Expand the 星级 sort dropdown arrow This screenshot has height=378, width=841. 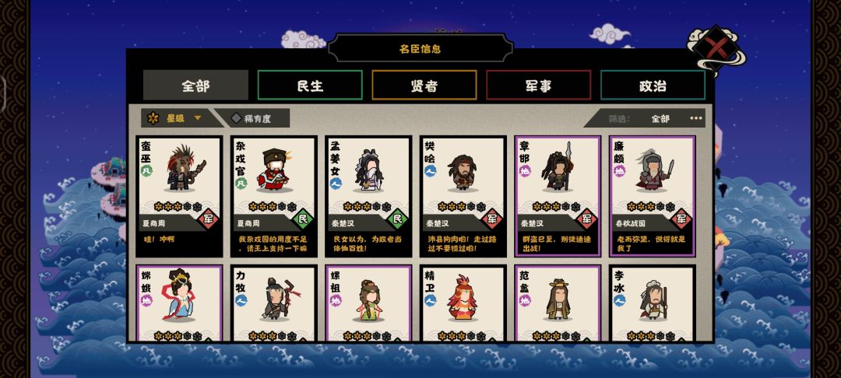(x=197, y=118)
